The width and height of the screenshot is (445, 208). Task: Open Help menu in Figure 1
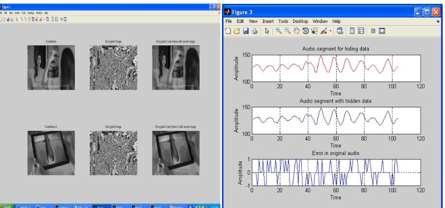(x=46, y=13)
